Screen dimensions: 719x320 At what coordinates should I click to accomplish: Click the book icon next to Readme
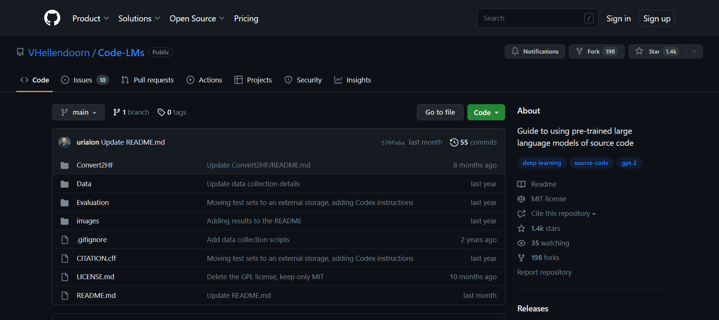pos(521,184)
